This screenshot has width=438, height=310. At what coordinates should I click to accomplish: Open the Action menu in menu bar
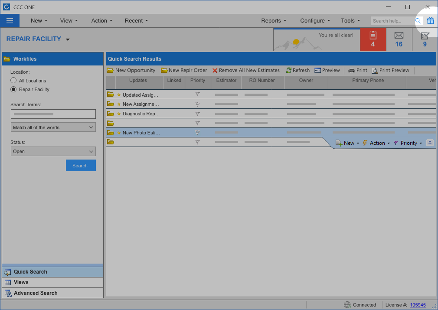(x=101, y=21)
